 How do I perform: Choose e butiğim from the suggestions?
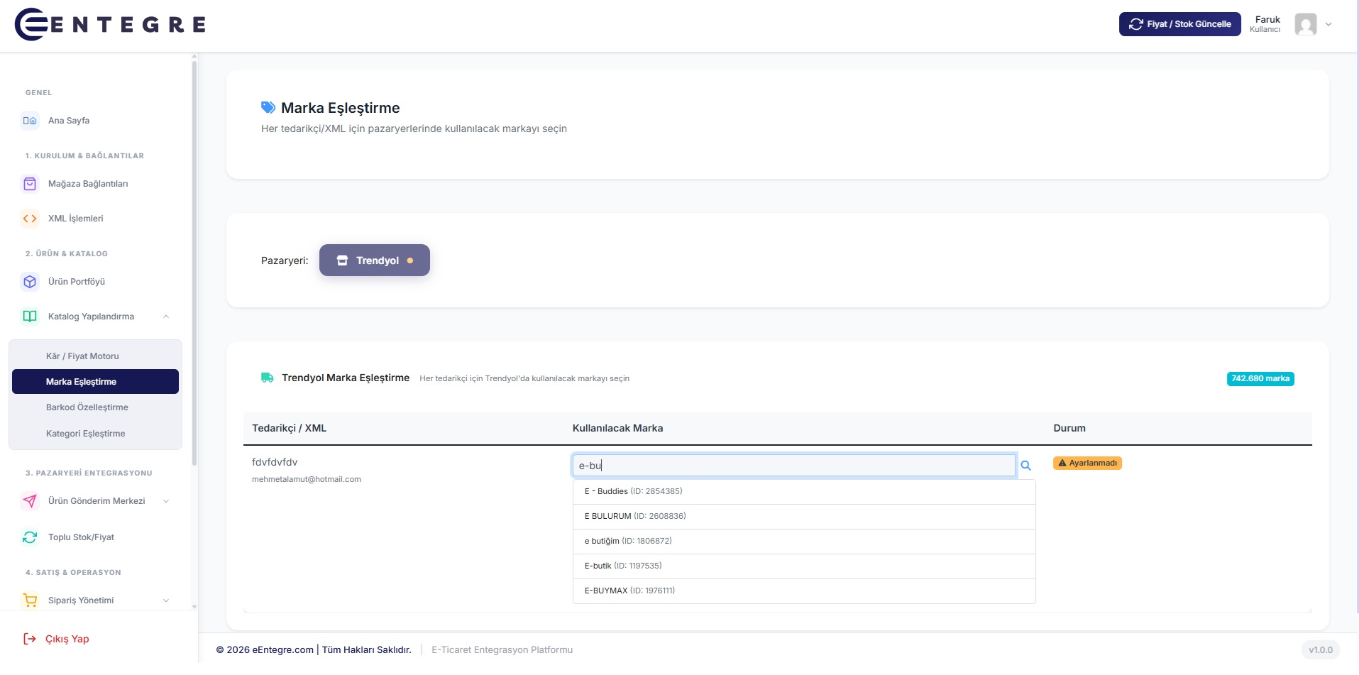[x=804, y=542]
